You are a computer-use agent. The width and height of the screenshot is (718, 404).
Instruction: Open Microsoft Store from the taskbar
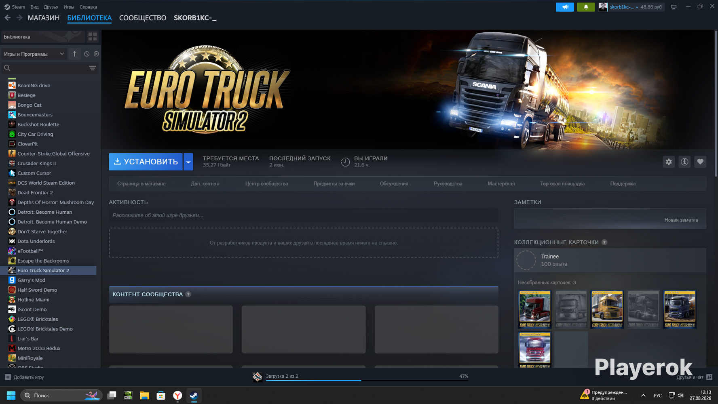[x=161, y=395]
